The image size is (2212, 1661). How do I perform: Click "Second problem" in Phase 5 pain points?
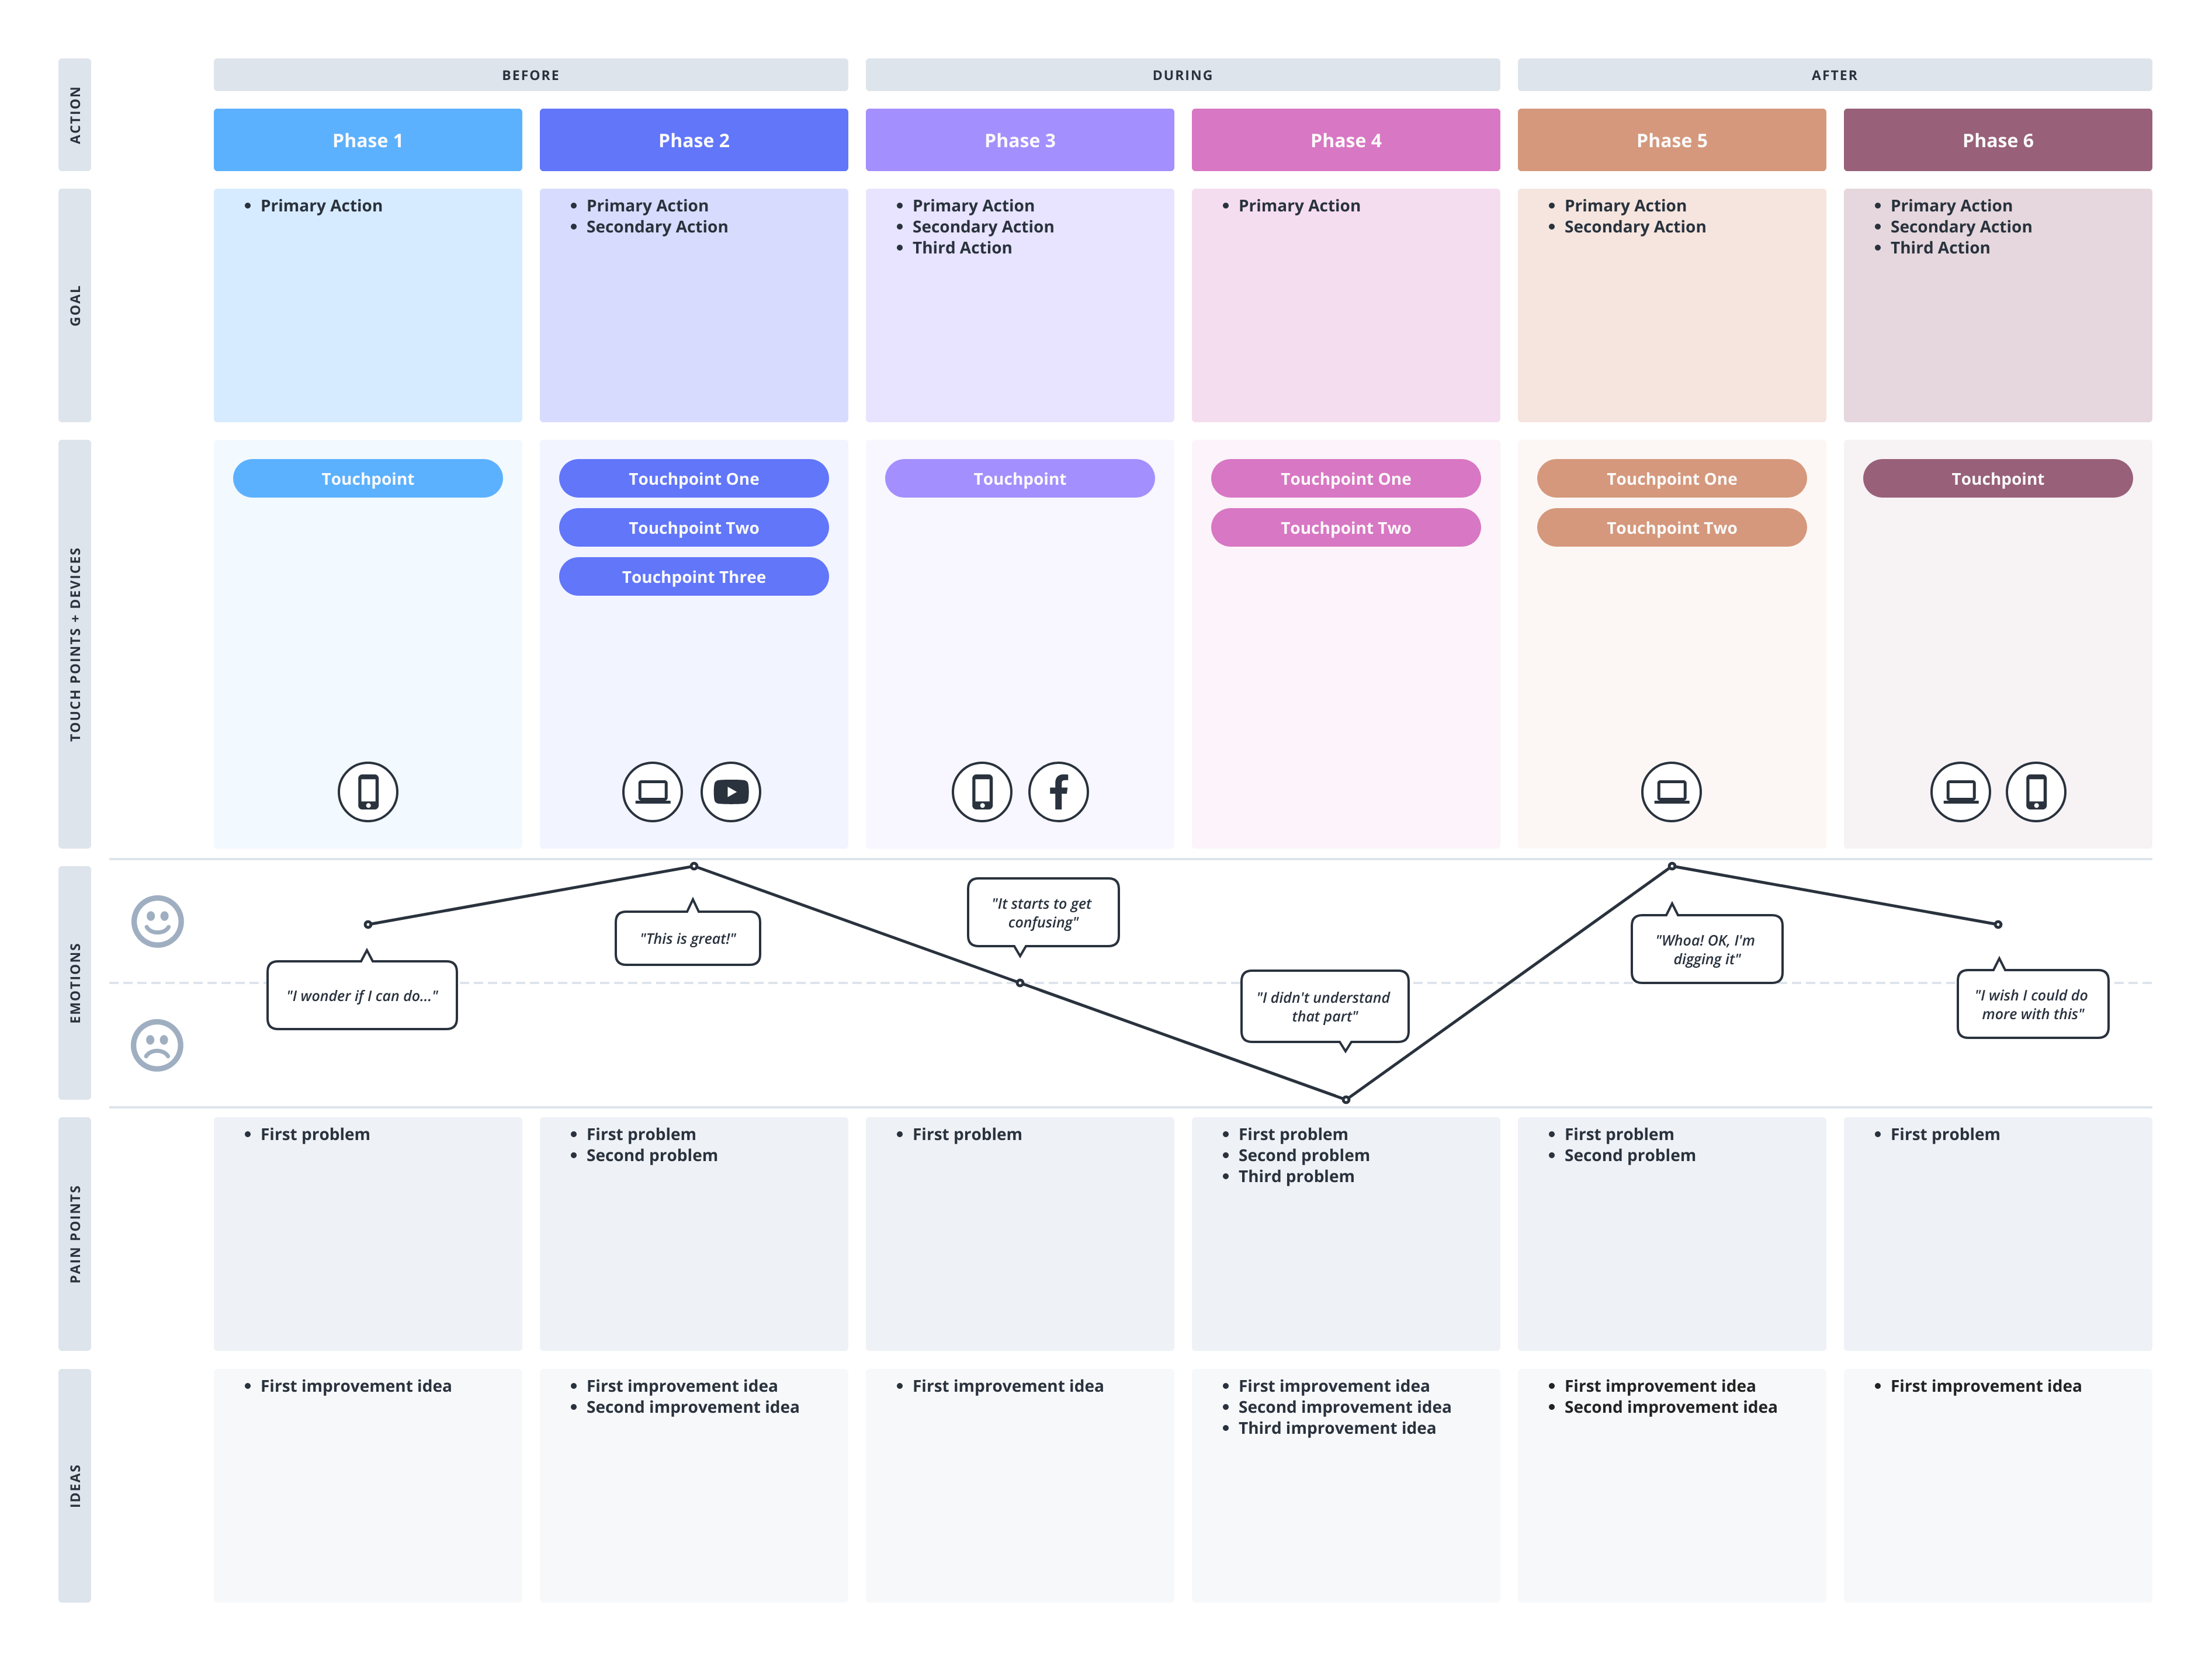[1630, 1155]
